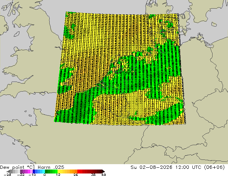Pick the dark green legend swatch right of 0

point(46,171)
